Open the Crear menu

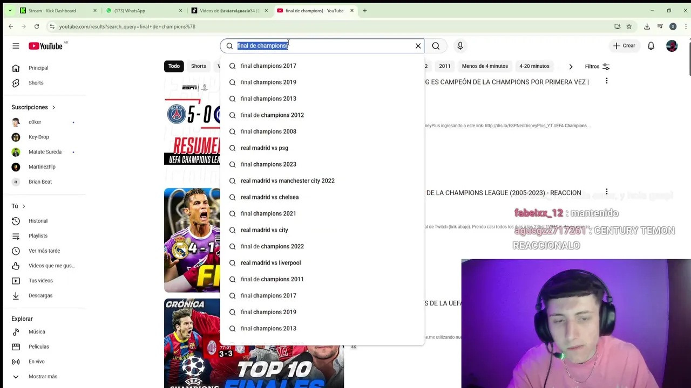[x=624, y=46]
